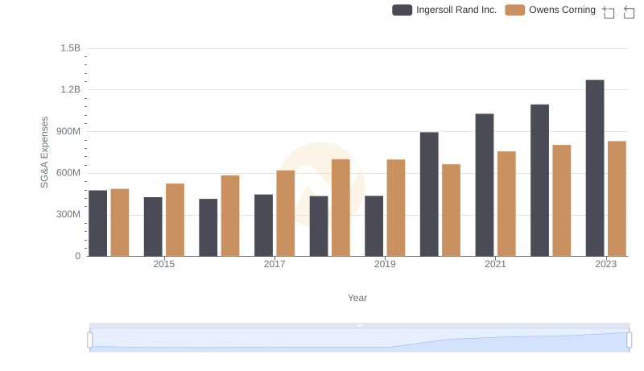Image resolution: width=644 pixels, height=371 pixels.
Task: Click the 2019 Owens Corning tan bar
Action: [396, 208]
